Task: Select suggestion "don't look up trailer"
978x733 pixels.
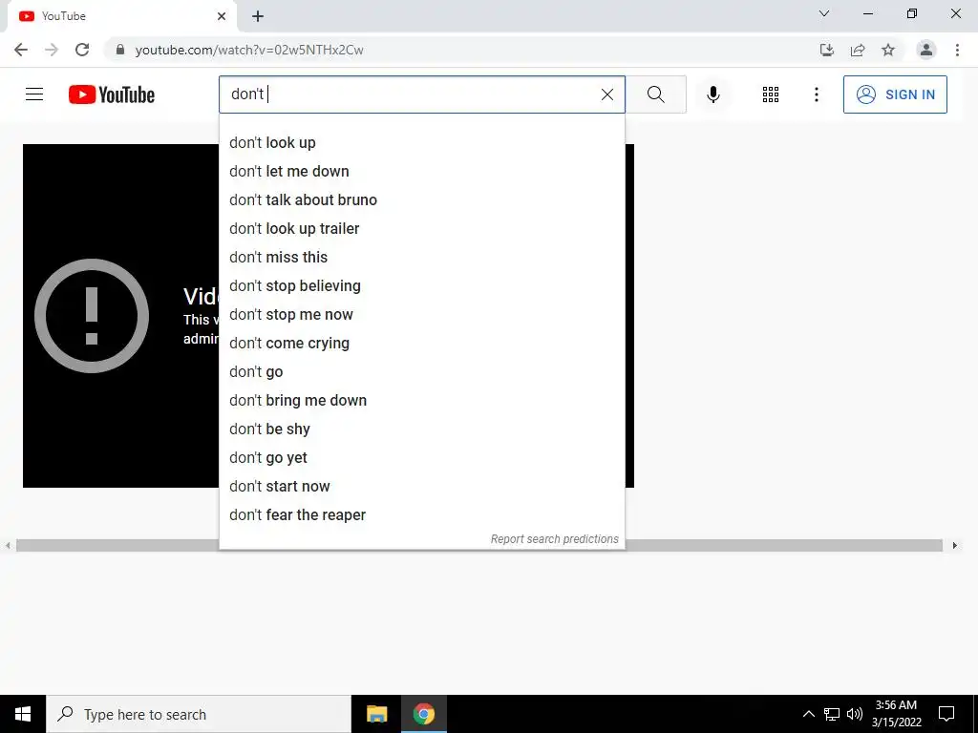Action: [421, 229]
